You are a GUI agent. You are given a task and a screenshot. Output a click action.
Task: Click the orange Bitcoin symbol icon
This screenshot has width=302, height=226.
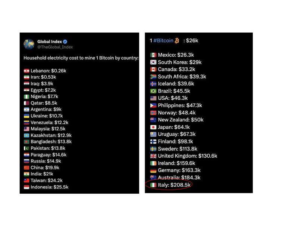177,41
